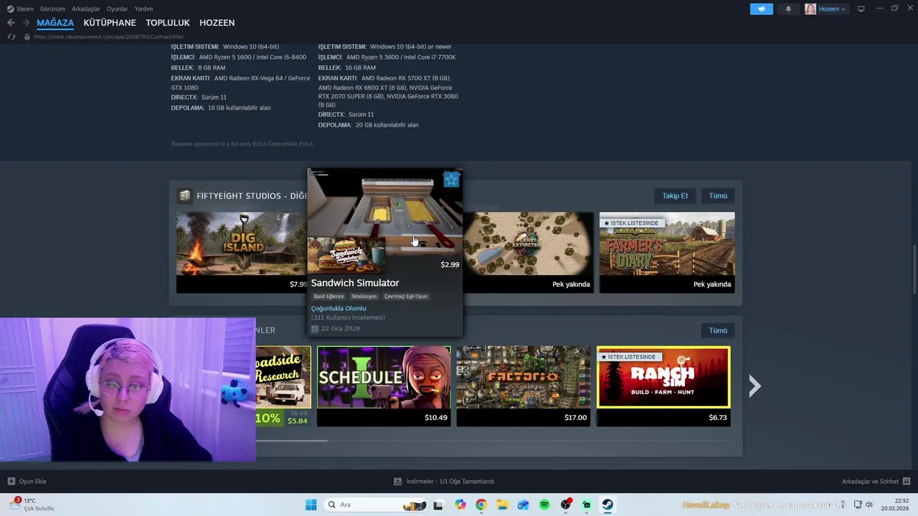Open the Yardım menu
The width and height of the screenshot is (918, 516).
(143, 9)
